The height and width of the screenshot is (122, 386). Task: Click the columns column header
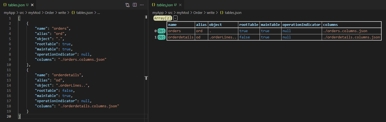[x=352, y=25]
